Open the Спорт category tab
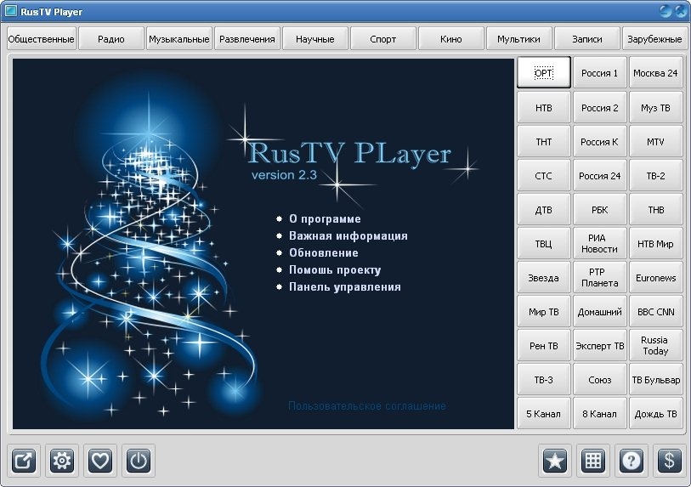Viewport: 691px width, 487px height. pos(383,39)
